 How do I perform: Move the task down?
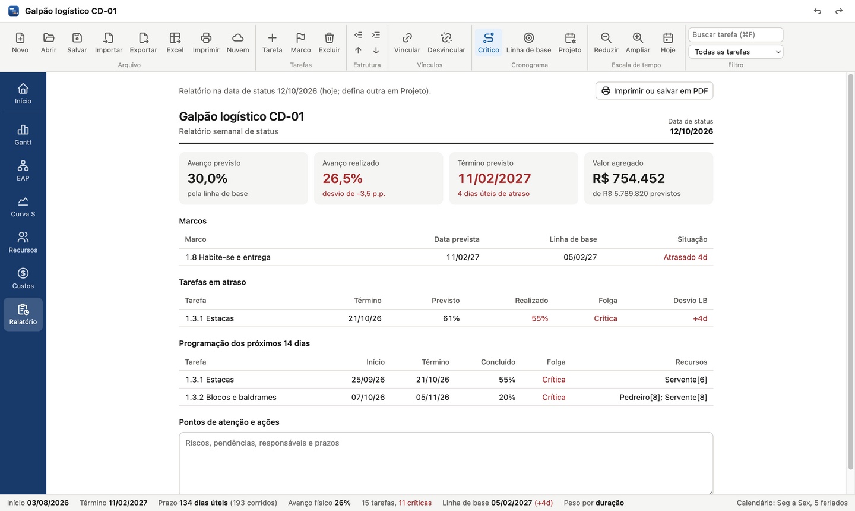pyautogui.click(x=376, y=51)
